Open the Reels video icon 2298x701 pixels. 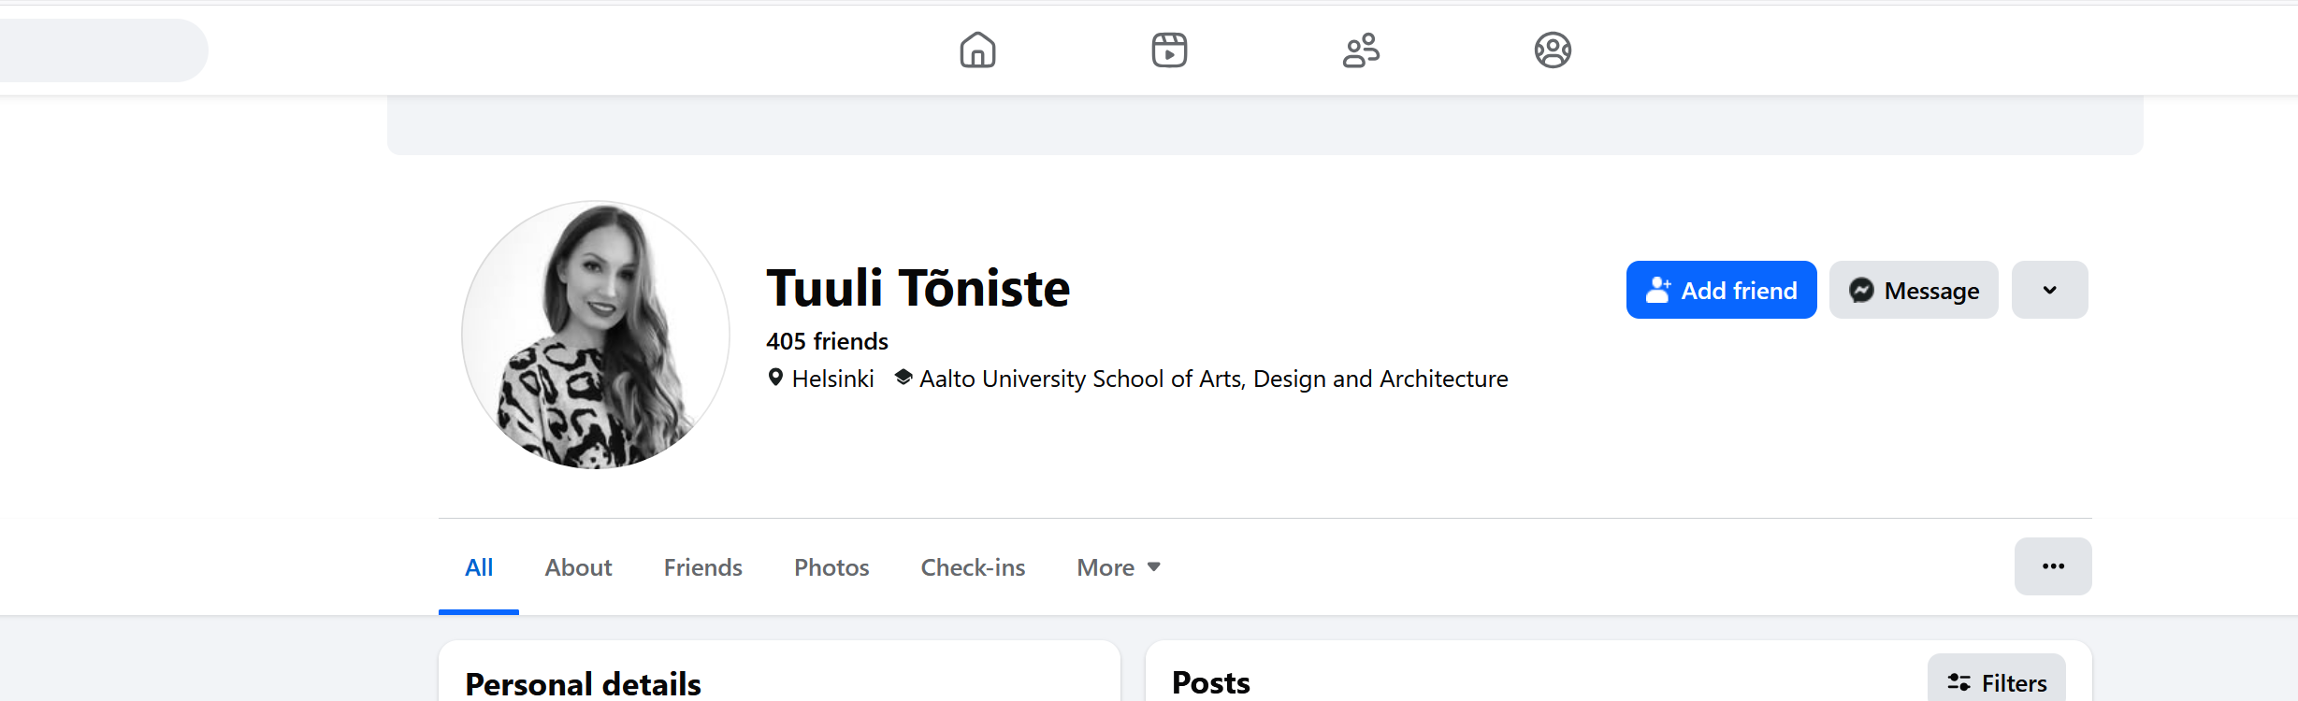point(1169,50)
